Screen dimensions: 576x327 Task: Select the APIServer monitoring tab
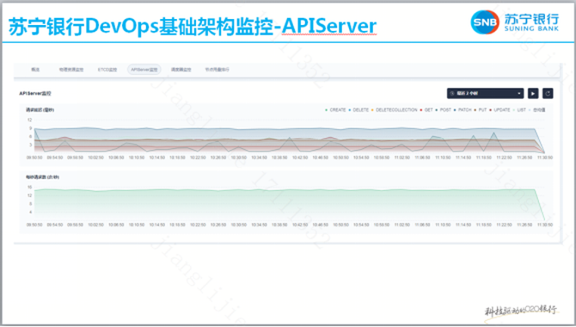(144, 70)
